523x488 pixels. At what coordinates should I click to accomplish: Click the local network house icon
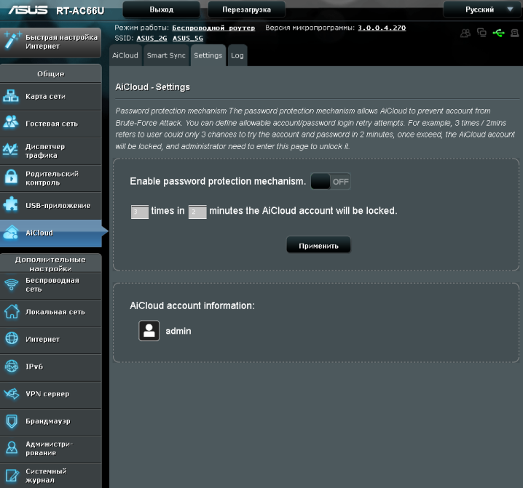[x=12, y=311]
